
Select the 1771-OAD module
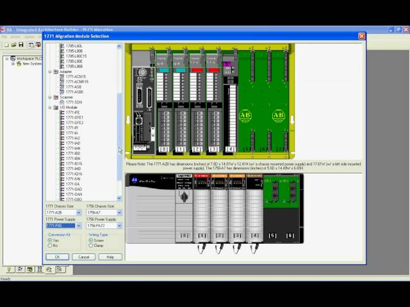74,189
